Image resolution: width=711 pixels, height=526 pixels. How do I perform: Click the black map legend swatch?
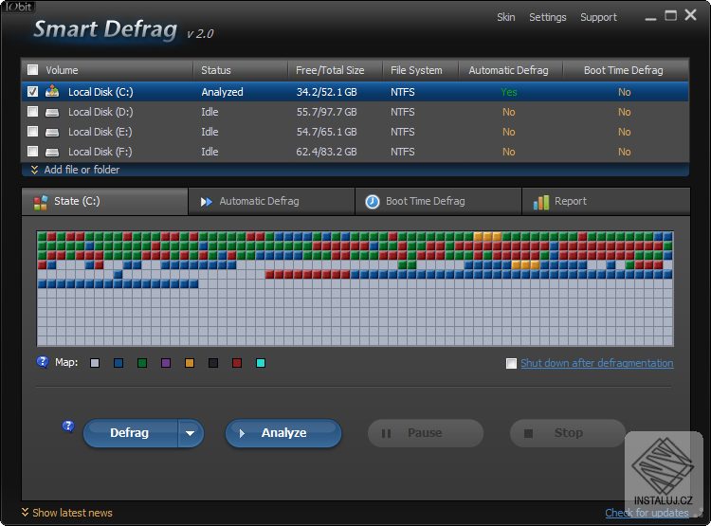tap(213, 363)
